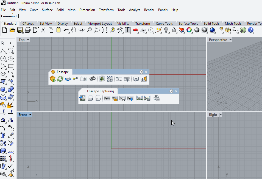Toggle the four-viewport layout icon

(127, 30)
